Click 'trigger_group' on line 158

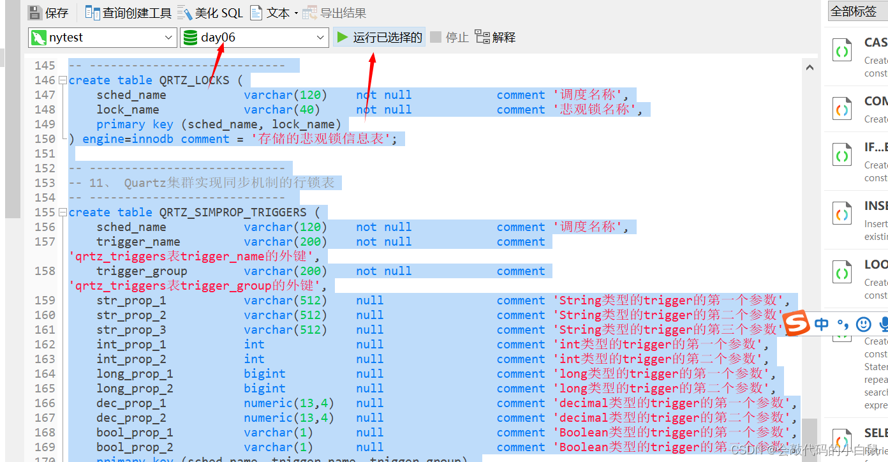point(142,271)
